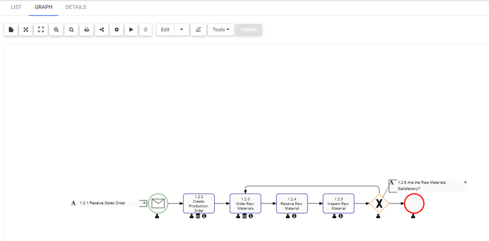Select the red end event circle
Screen dimensions: 489x241
click(414, 204)
